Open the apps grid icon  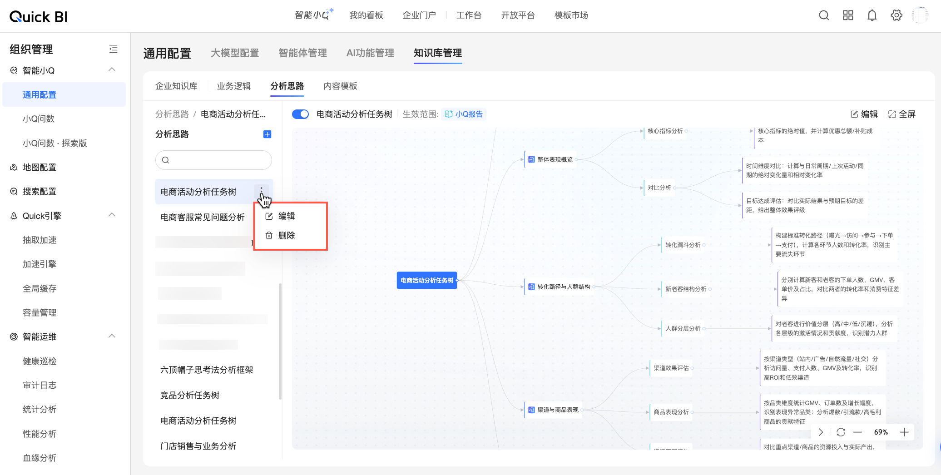848,15
